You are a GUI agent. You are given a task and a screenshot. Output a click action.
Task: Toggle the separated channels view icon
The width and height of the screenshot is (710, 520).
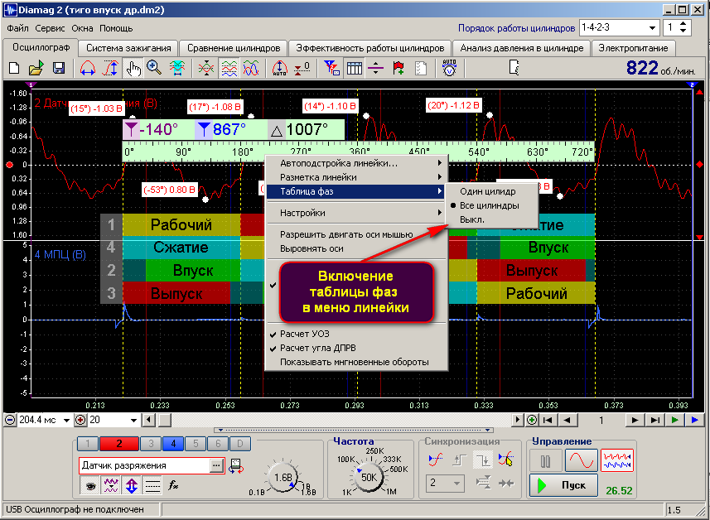tap(229, 69)
